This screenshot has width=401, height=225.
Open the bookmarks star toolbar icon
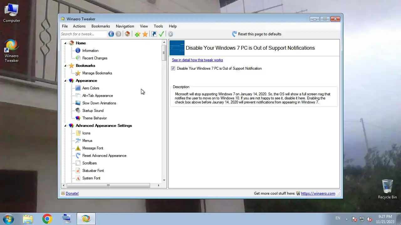(x=145, y=34)
